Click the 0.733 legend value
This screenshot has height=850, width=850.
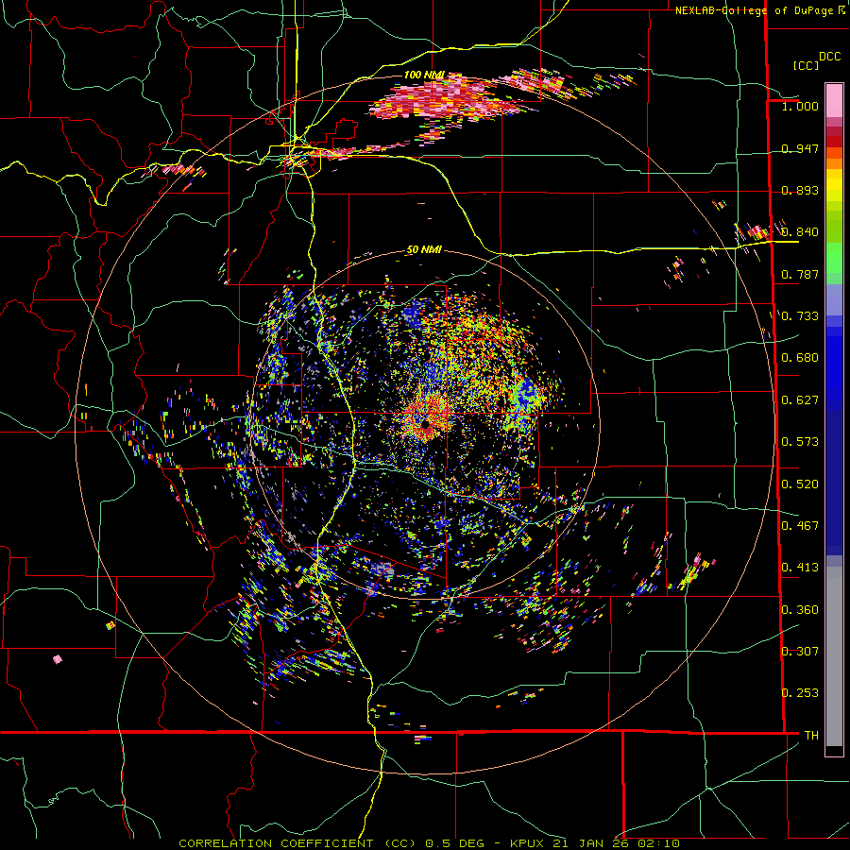(800, 316)
